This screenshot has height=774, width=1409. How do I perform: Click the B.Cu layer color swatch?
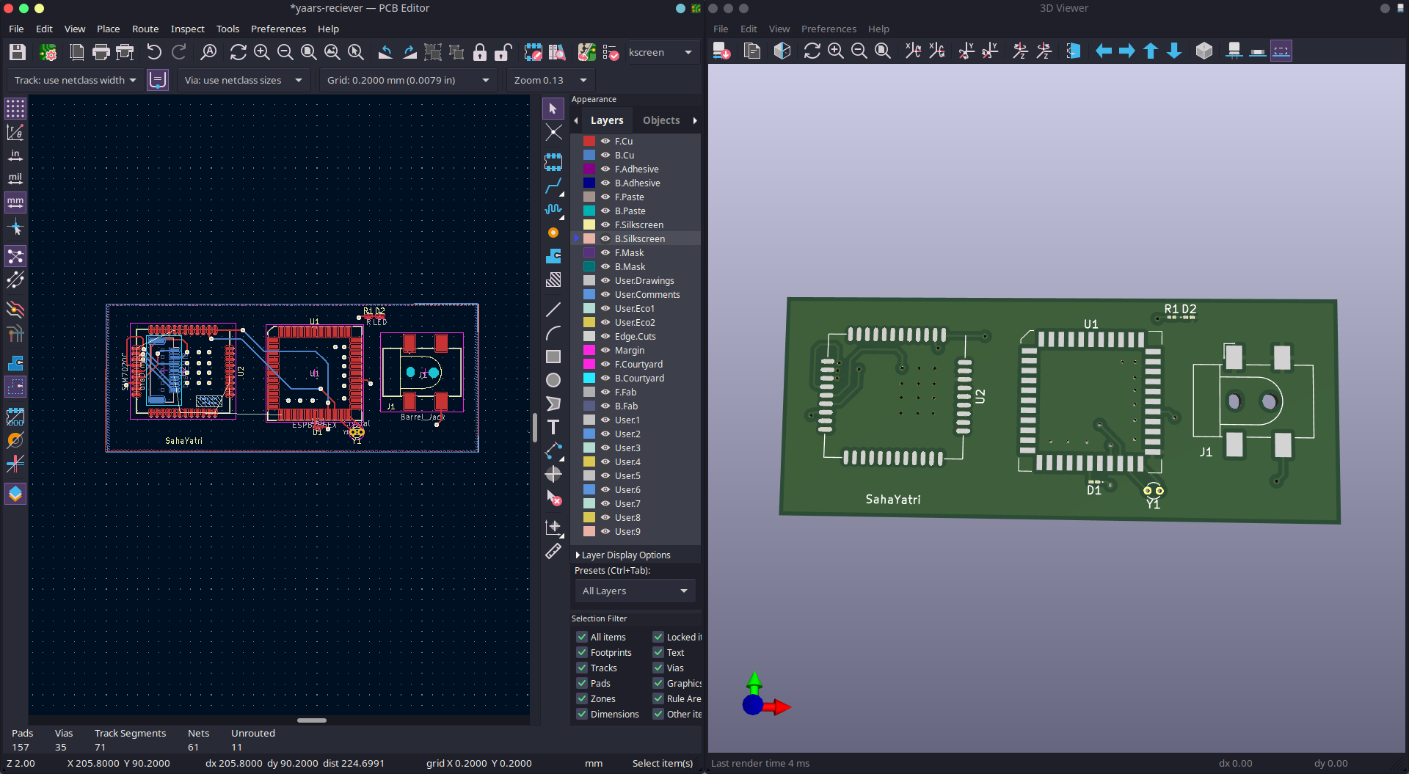(589, 155)
